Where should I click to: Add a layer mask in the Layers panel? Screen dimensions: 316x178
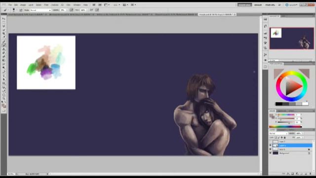pyautogui.click(x=292, y=174)
